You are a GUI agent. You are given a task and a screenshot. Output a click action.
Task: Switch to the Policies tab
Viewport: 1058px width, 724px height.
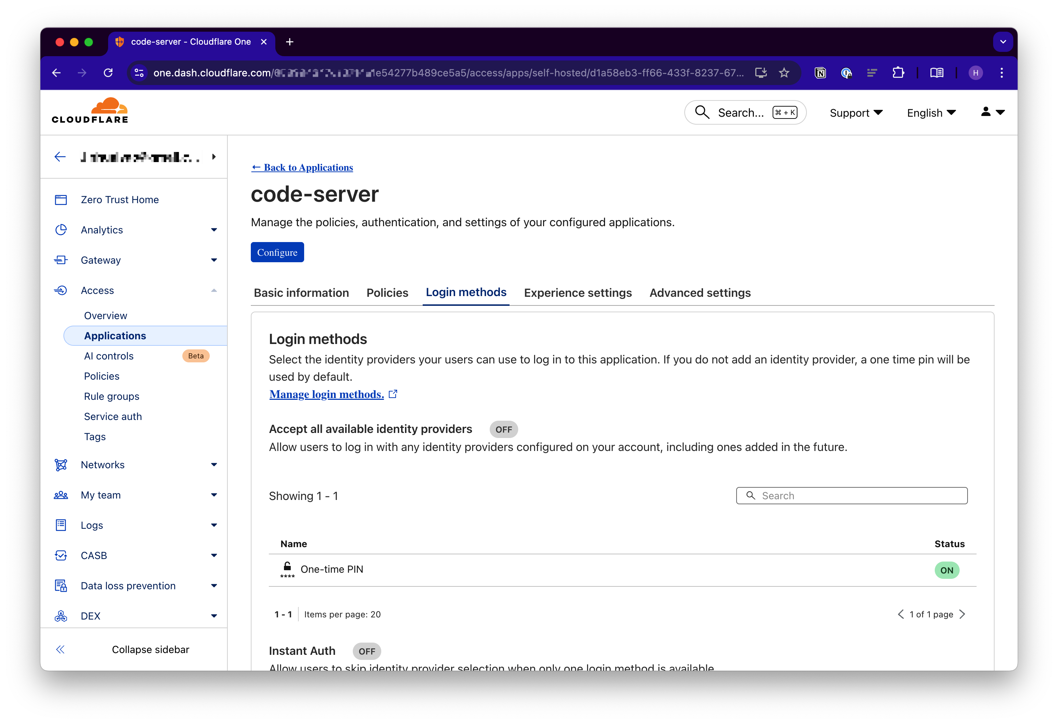click(x=387, y=292)
